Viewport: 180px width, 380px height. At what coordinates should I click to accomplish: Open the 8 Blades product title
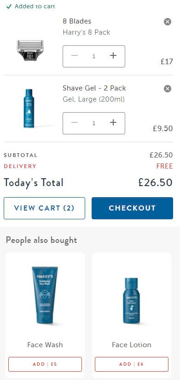click(x=77, y=21)
